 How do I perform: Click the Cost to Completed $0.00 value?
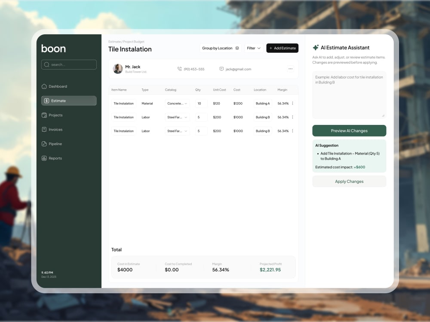(x=172, y=270)
